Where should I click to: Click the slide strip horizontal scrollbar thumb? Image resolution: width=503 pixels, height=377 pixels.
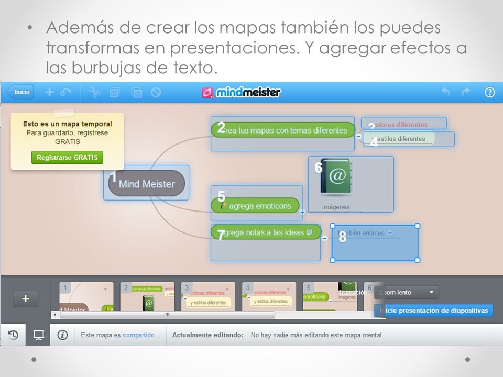[x=168, y=315]
